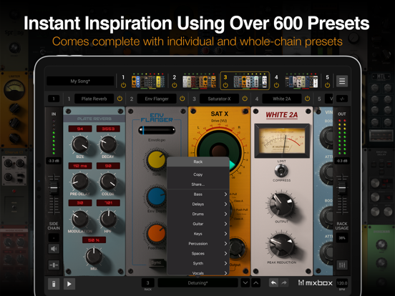395x296 pixels.
Task: Open the mixer faders icon under Rack Usage
Action: pos(342,265)
